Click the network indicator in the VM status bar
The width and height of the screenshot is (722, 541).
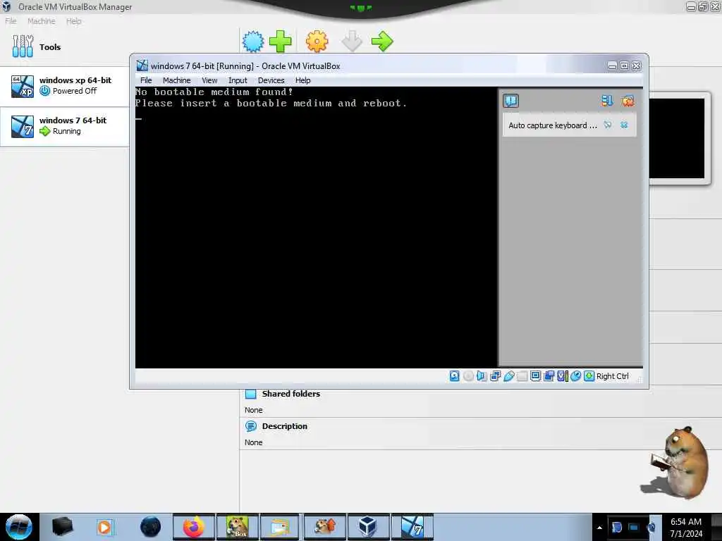tap(496, 376)
